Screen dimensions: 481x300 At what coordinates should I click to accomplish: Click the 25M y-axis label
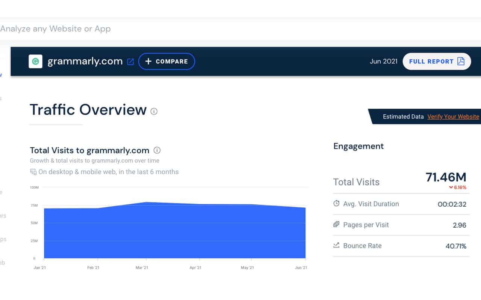pyautogui.click(x=34, y=241)
